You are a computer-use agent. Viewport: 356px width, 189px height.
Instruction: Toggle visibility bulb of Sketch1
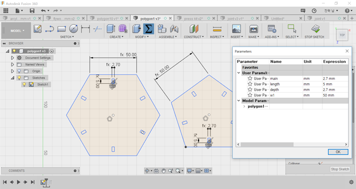click(x=24, y=84)
